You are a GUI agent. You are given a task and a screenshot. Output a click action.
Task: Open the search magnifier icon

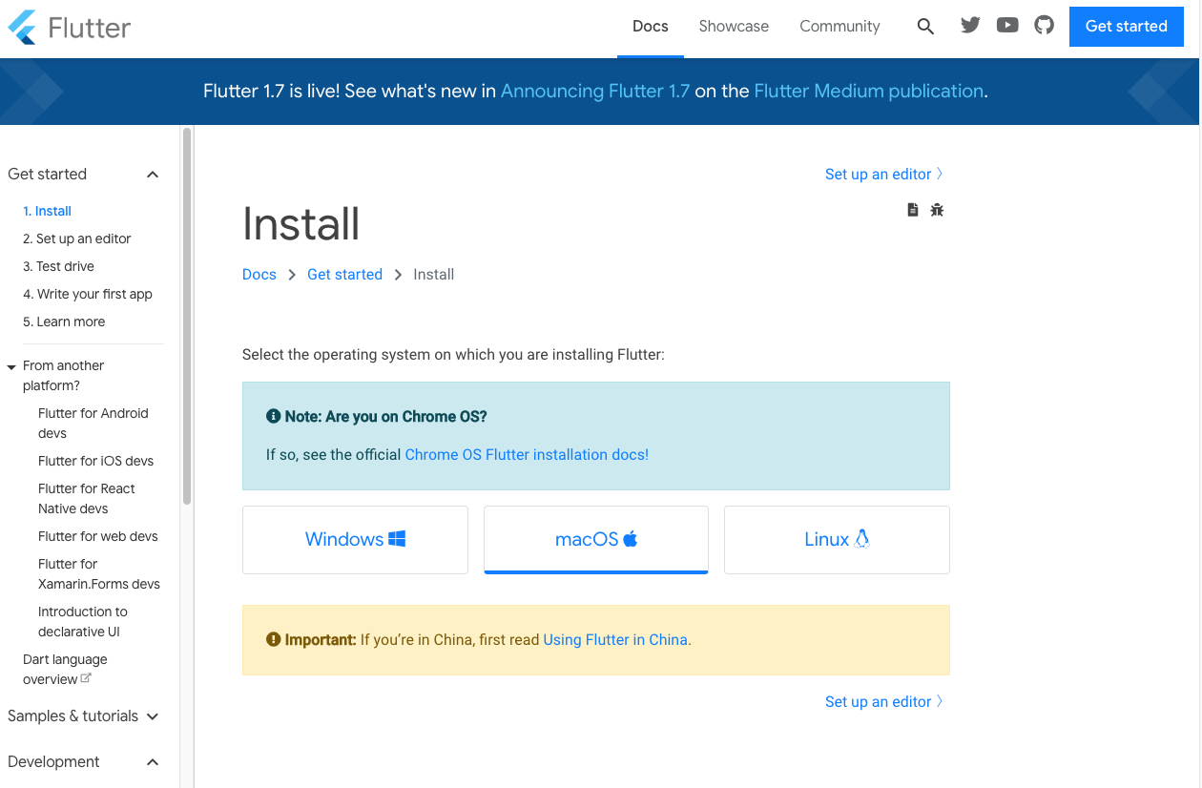(x=925, y=27)
